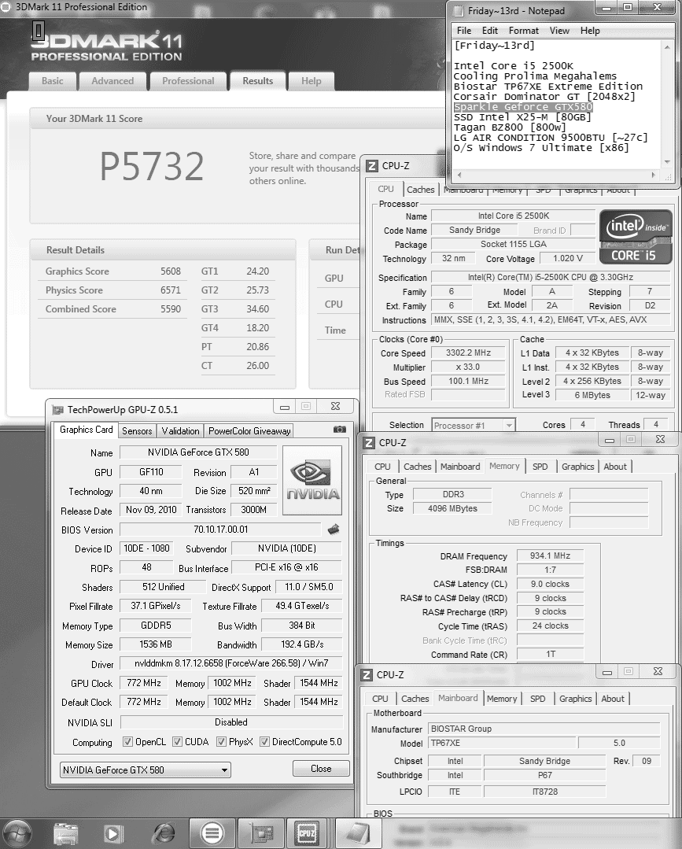682x849 pixels.
Task: Select CPU tab in CPU-Z Mainboard window
Action: [x=380, y=699]
